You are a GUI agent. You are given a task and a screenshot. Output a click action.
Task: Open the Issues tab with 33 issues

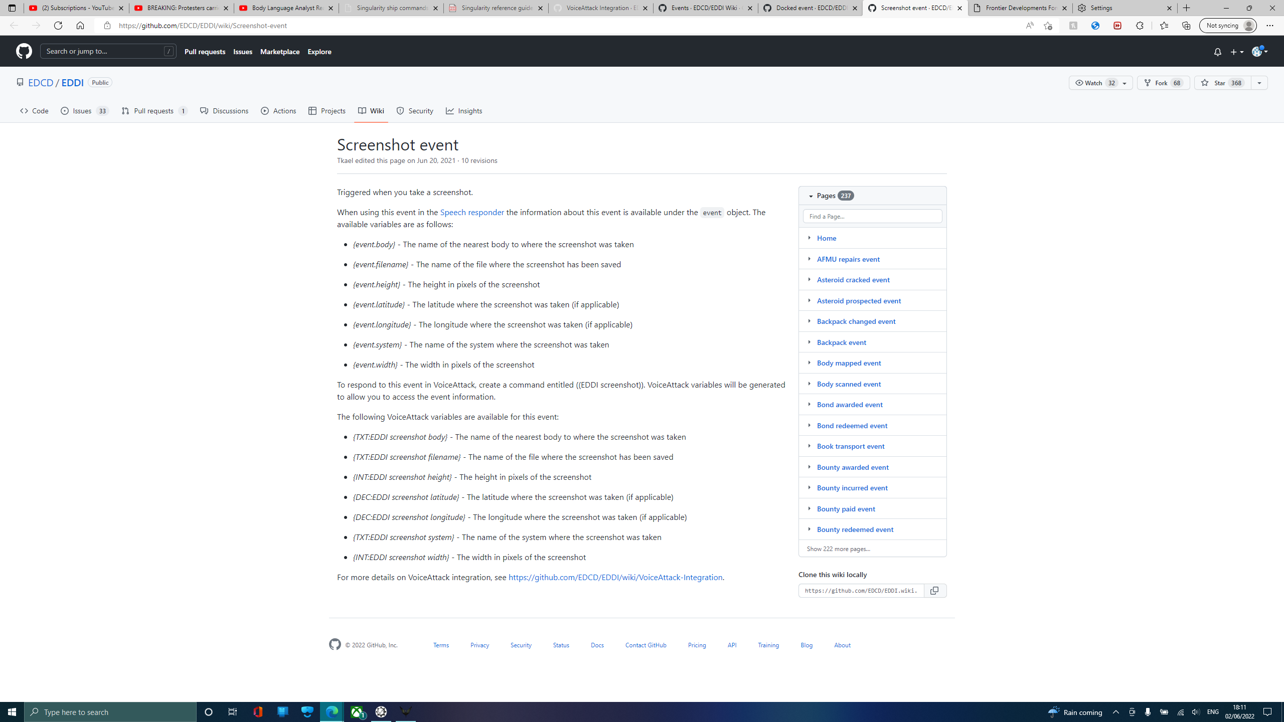tap(85, 111)
